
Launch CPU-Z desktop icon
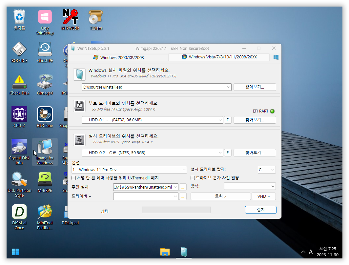coord(19,117)
